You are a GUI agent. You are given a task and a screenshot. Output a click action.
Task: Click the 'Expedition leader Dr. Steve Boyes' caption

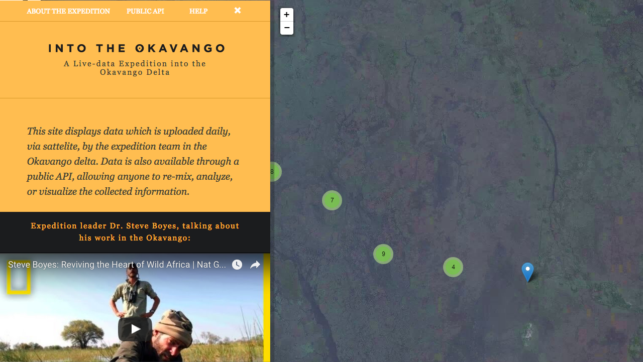[135, 231]
